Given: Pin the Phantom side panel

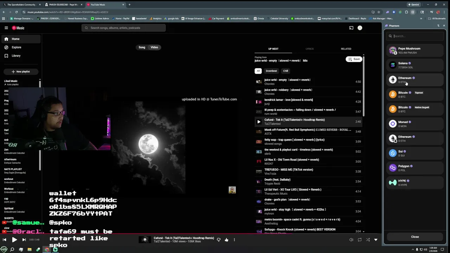Looking at the screenshot, I should pyautogui.click(x=438, y=26).
